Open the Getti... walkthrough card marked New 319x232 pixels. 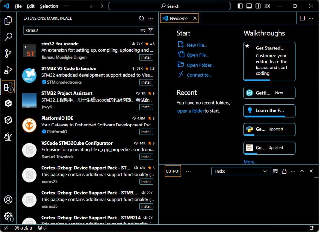pyautogui.click(x=269, y=93)
